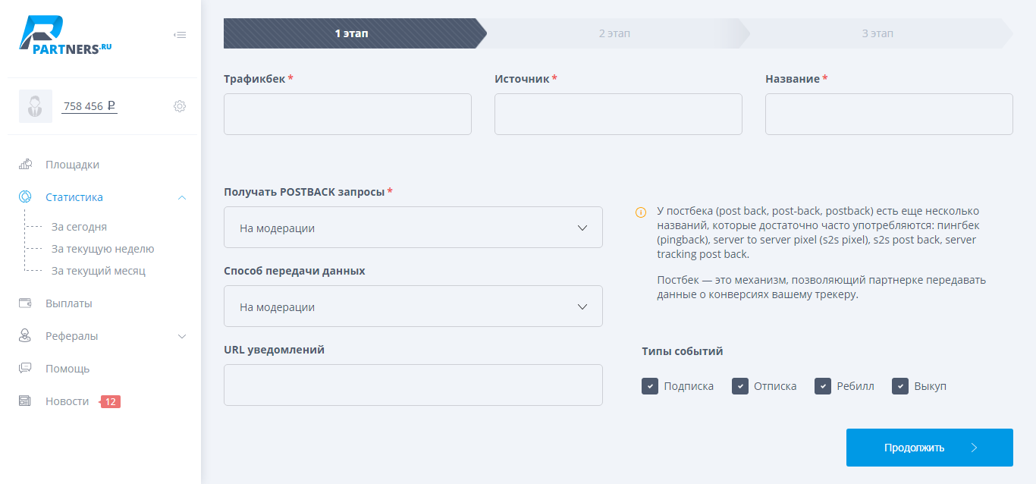Collapse the sidebar using the menu toggle icon
1036x484 pixels.
point(180,34)
